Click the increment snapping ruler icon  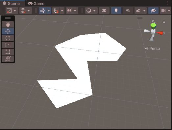(69, 11)
